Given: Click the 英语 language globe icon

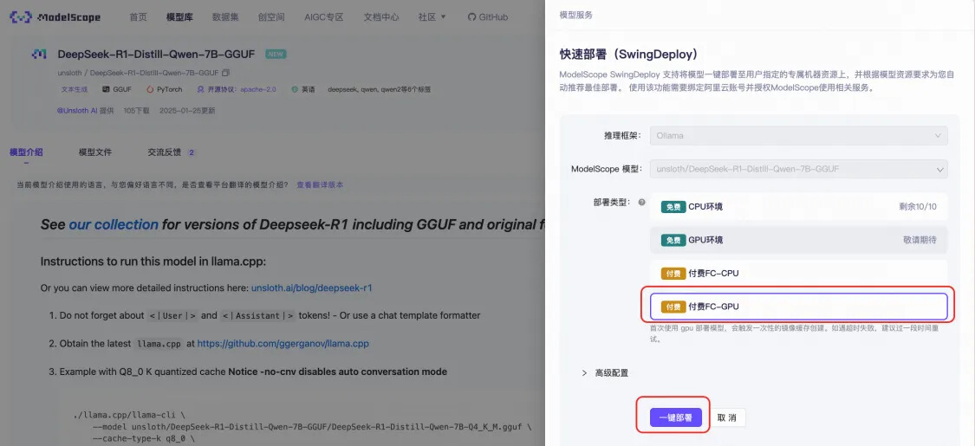Looking at the screenshot, I should coord(295,89).
